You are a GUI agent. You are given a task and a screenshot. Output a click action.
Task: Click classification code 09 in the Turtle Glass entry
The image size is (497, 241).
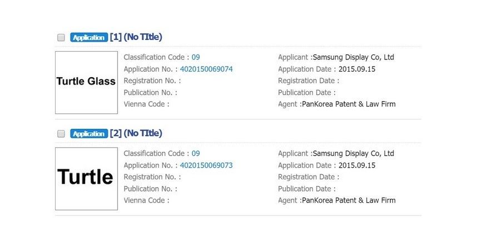(x=196, y=57)
